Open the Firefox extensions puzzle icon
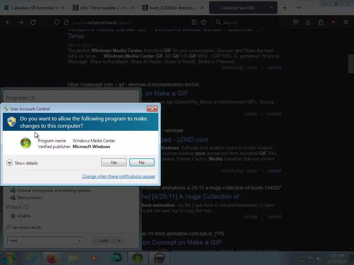The height and width of the screenshot is (265, 354). (321, 22)
